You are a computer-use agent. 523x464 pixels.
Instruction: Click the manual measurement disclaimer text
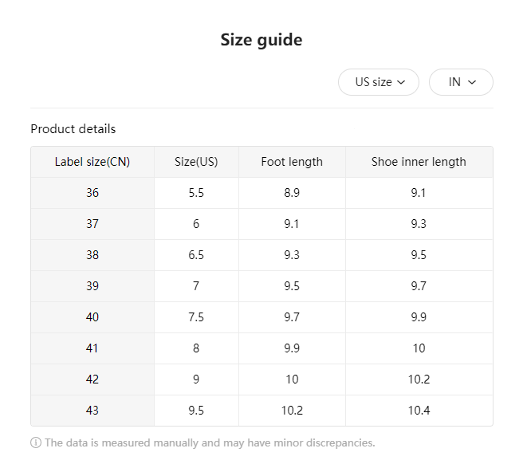210,442
